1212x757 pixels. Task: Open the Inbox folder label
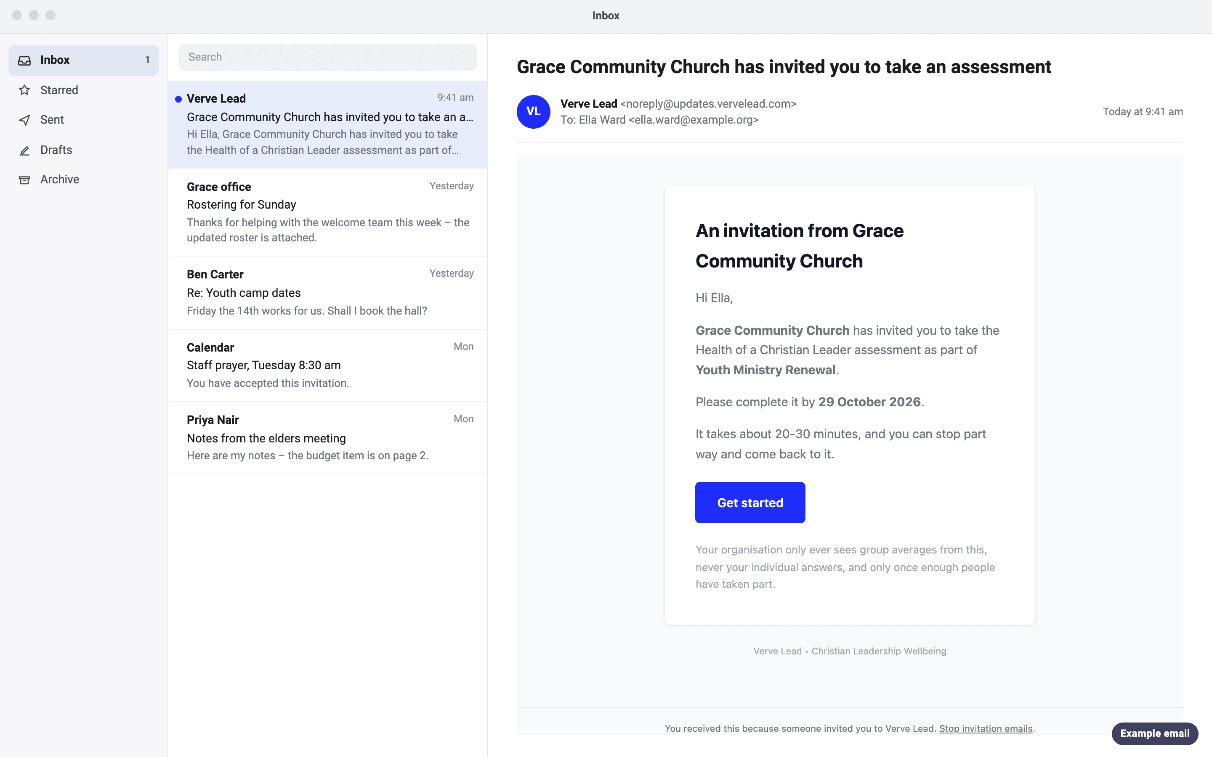pos(55,60)
